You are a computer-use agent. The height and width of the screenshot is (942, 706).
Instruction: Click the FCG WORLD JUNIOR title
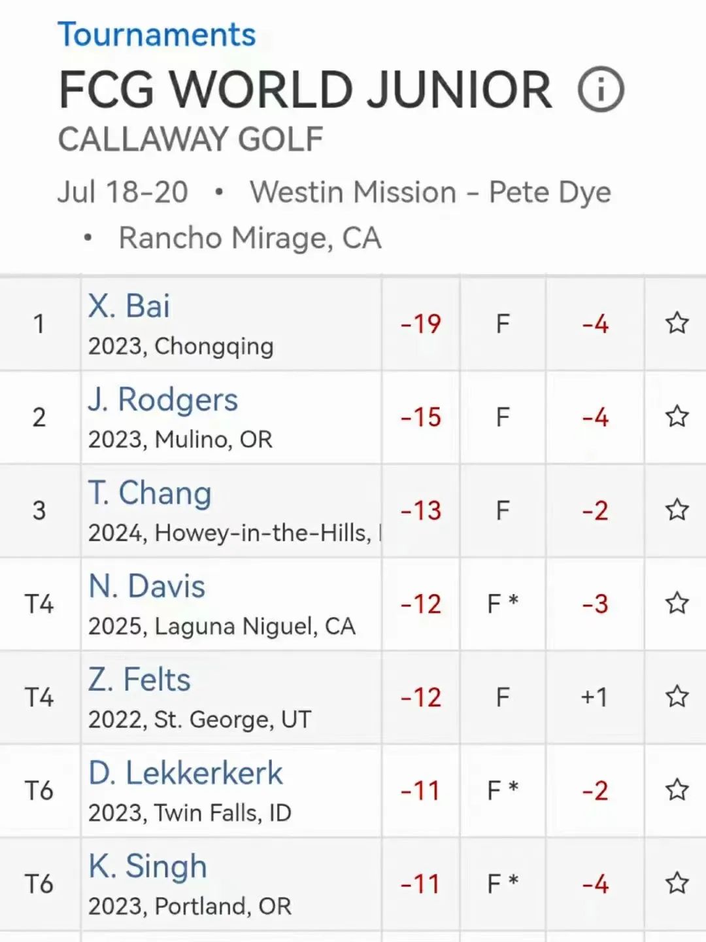click(305, 90)
